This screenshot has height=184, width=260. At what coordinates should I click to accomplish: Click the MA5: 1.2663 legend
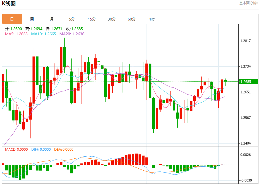tap(16, 34)
